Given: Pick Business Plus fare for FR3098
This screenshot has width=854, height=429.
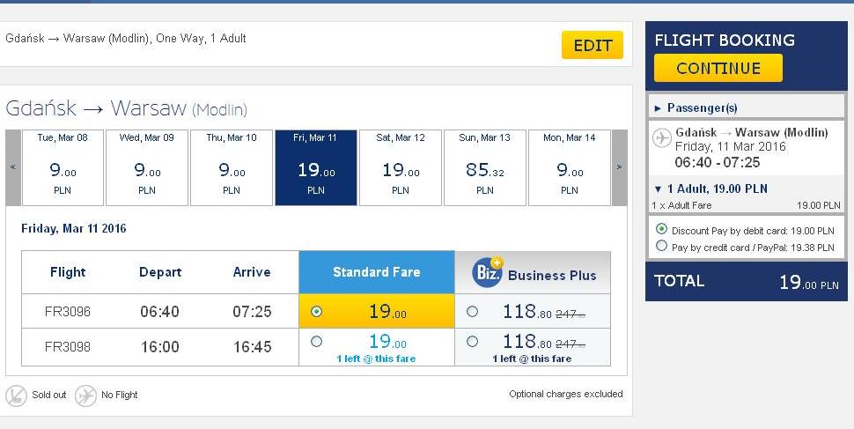Looking at the screenshot, I should (472, 342).
